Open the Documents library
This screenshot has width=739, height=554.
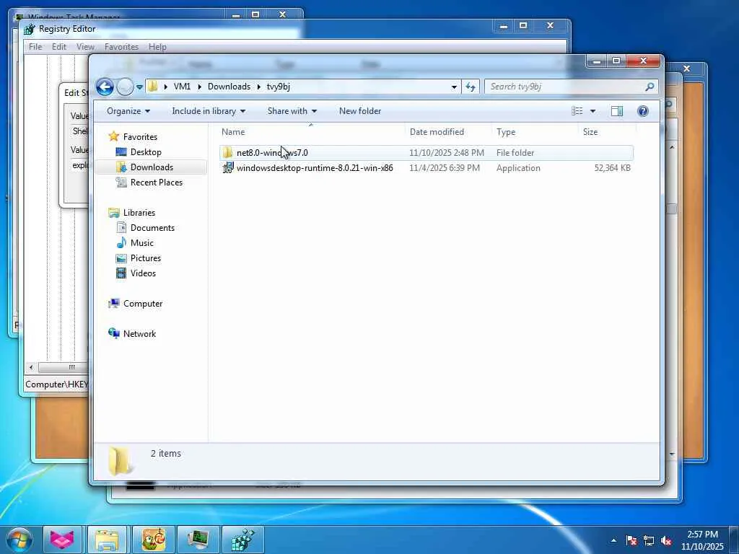click(152, 227)
